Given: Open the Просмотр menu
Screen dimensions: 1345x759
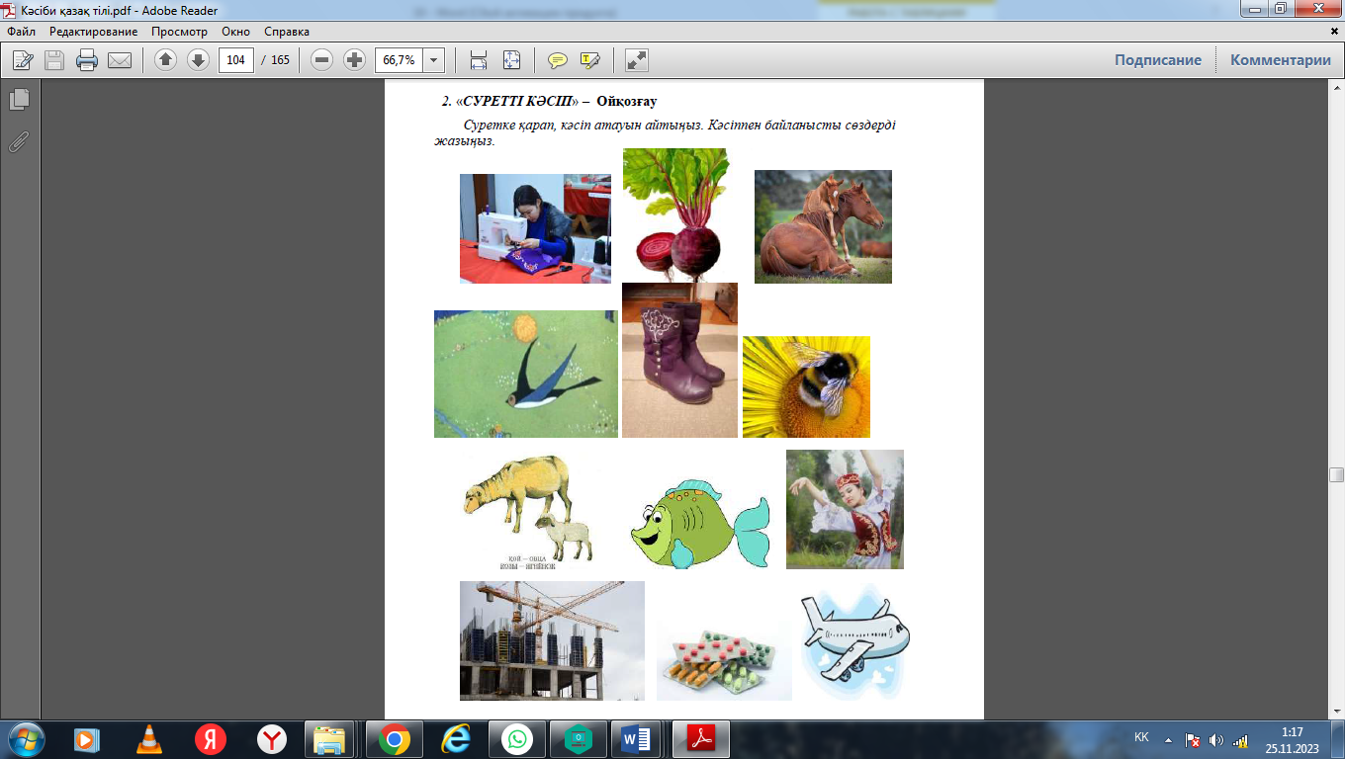Looking at the screenshot, I should [180, 32].
